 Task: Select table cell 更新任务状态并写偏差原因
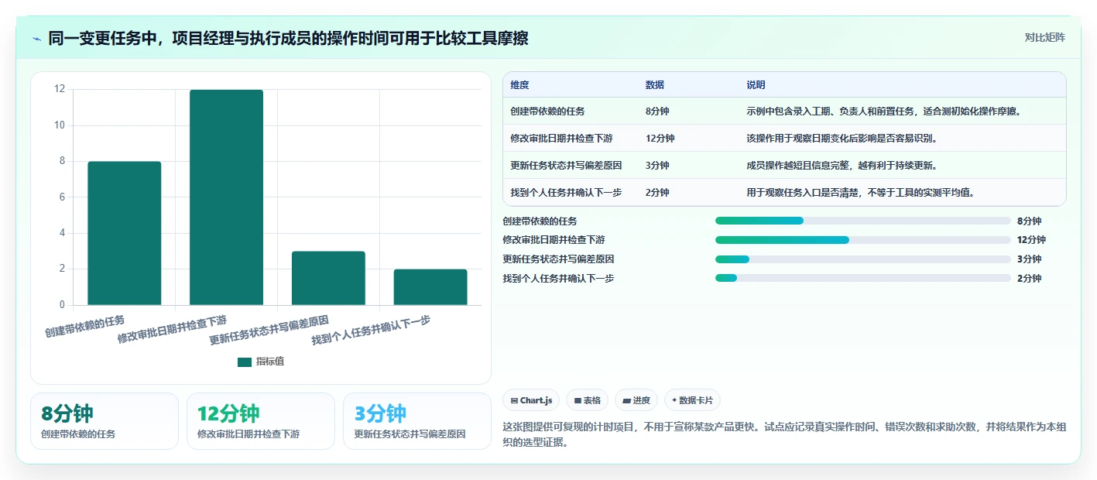point(566,166)
